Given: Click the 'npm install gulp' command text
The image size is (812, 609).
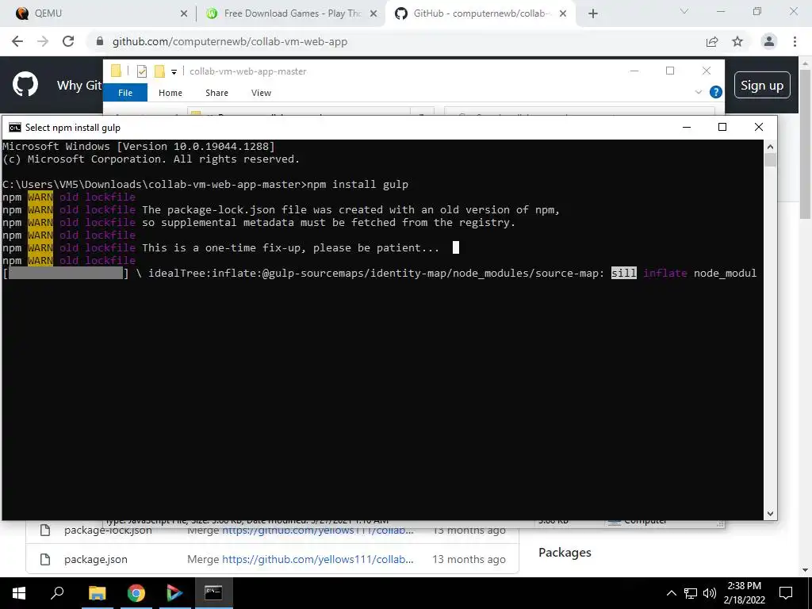Looking at the screenshot, I should pyautogui.click(x=358, y=184).
